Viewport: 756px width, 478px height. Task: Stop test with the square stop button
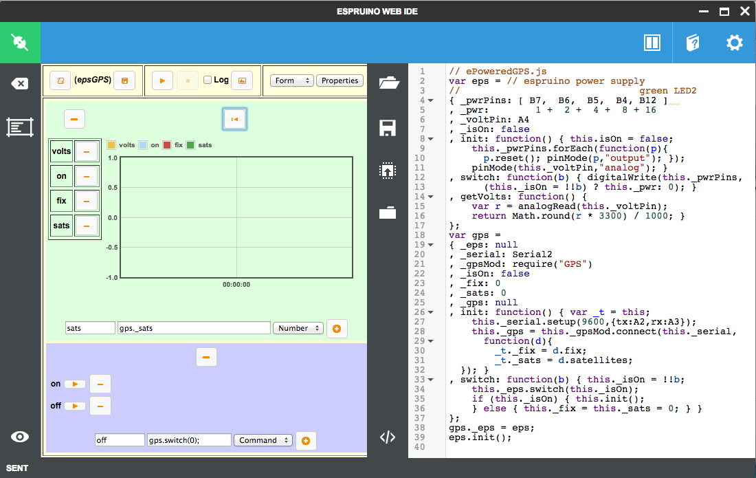[x=188, y=80]
